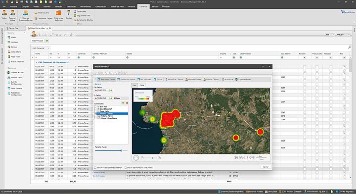356x194 pixels.
Task: Open Mapa Visitas from sidebar
Action: coord(14,56)
